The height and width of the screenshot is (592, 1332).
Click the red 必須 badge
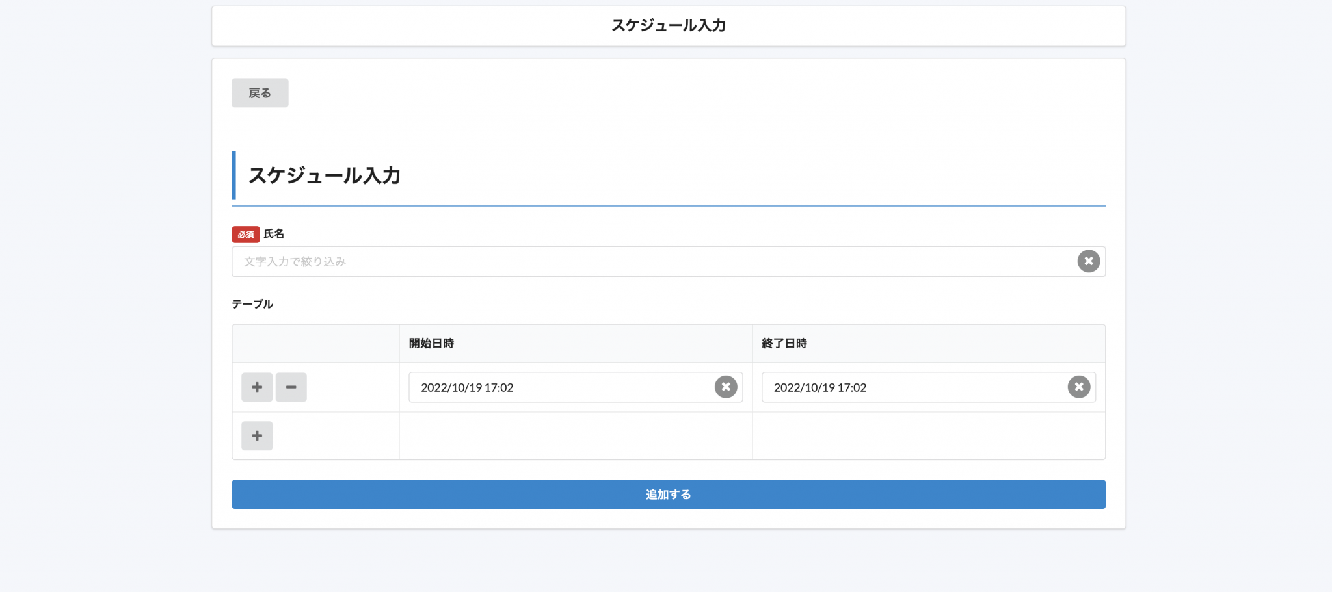point(245,235)
